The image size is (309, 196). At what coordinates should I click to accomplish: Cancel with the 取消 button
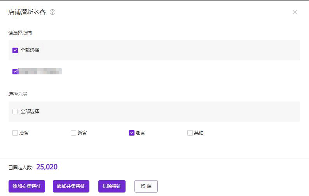(146, 186)
